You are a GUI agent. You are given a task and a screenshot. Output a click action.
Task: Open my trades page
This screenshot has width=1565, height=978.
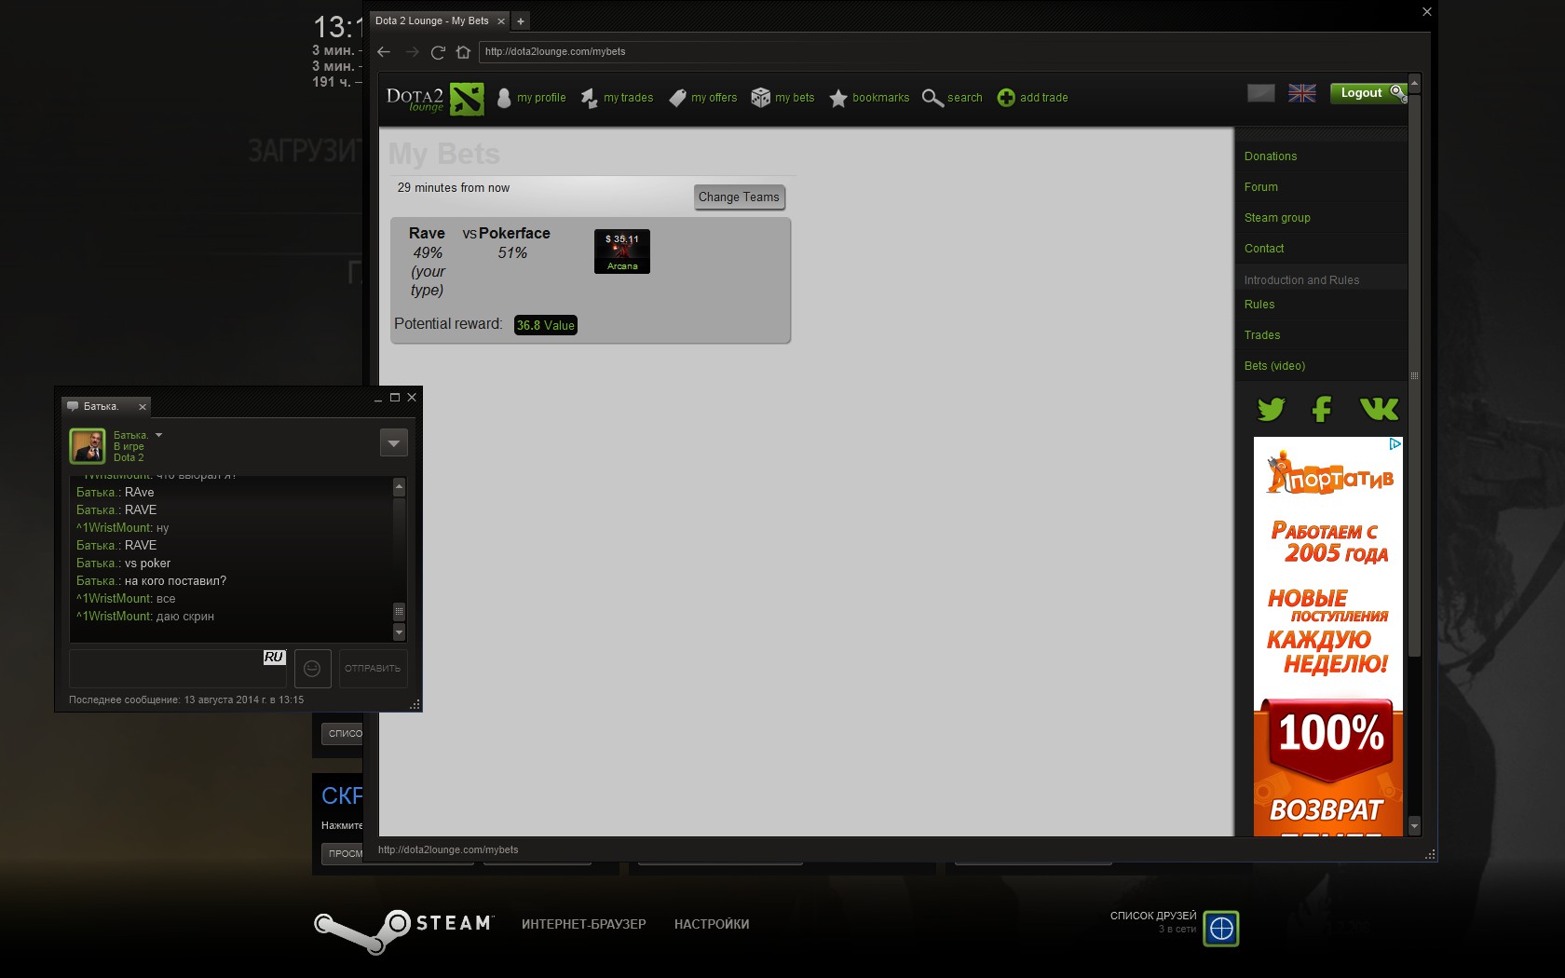628,98
